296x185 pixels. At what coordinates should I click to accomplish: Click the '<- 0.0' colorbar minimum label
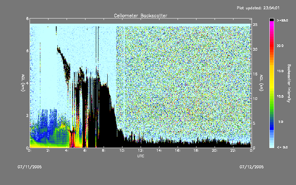pos(282,147)
